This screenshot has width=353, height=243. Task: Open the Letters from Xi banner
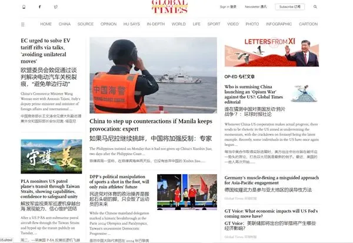point(272,52)
